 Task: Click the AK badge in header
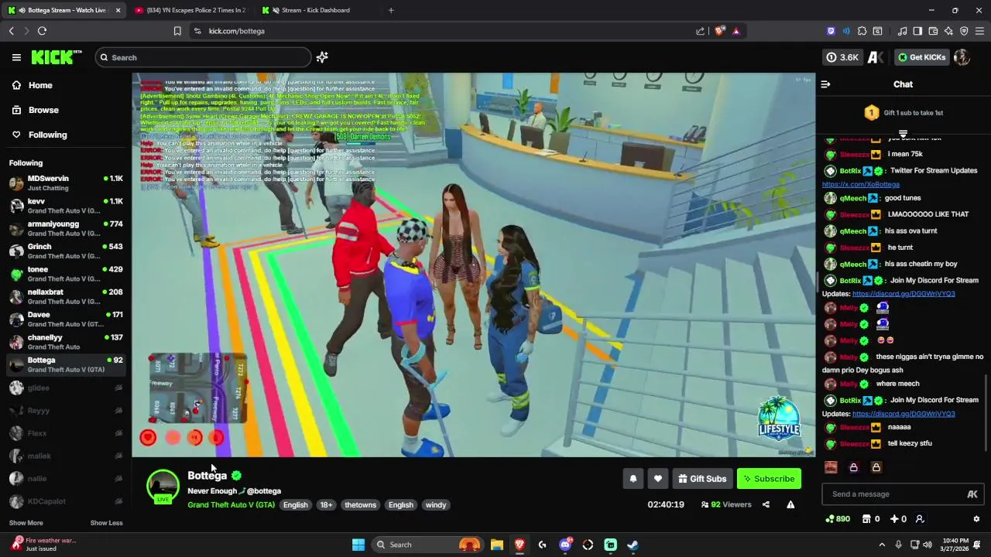click(876, 57)
